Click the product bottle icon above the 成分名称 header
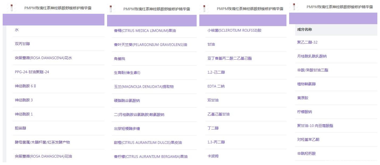Screen dimensions: 380x165 294,7
